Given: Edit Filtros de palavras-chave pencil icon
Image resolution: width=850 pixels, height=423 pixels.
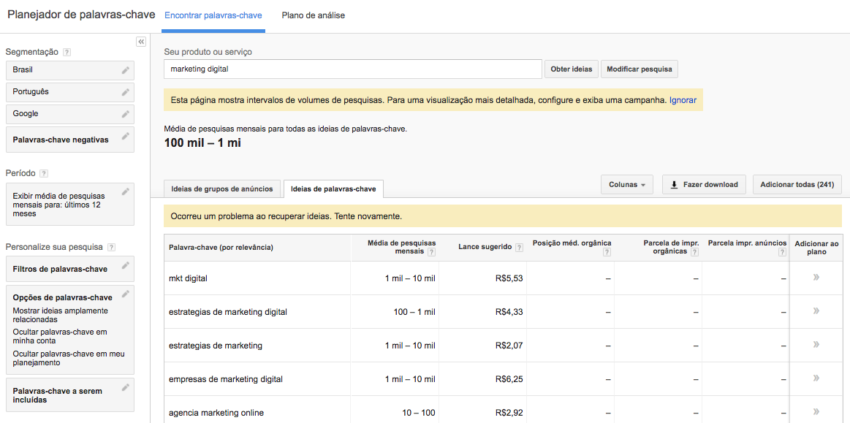Looking at the screenshot, I should [126, 266].
